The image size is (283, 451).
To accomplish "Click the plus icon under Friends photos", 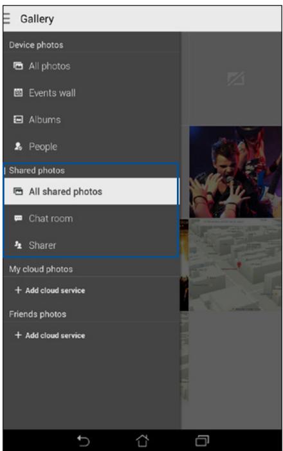I will [x=18, y=335].
